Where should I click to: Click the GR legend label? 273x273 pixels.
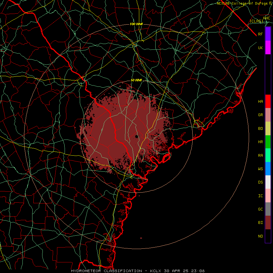pos(260,115)
